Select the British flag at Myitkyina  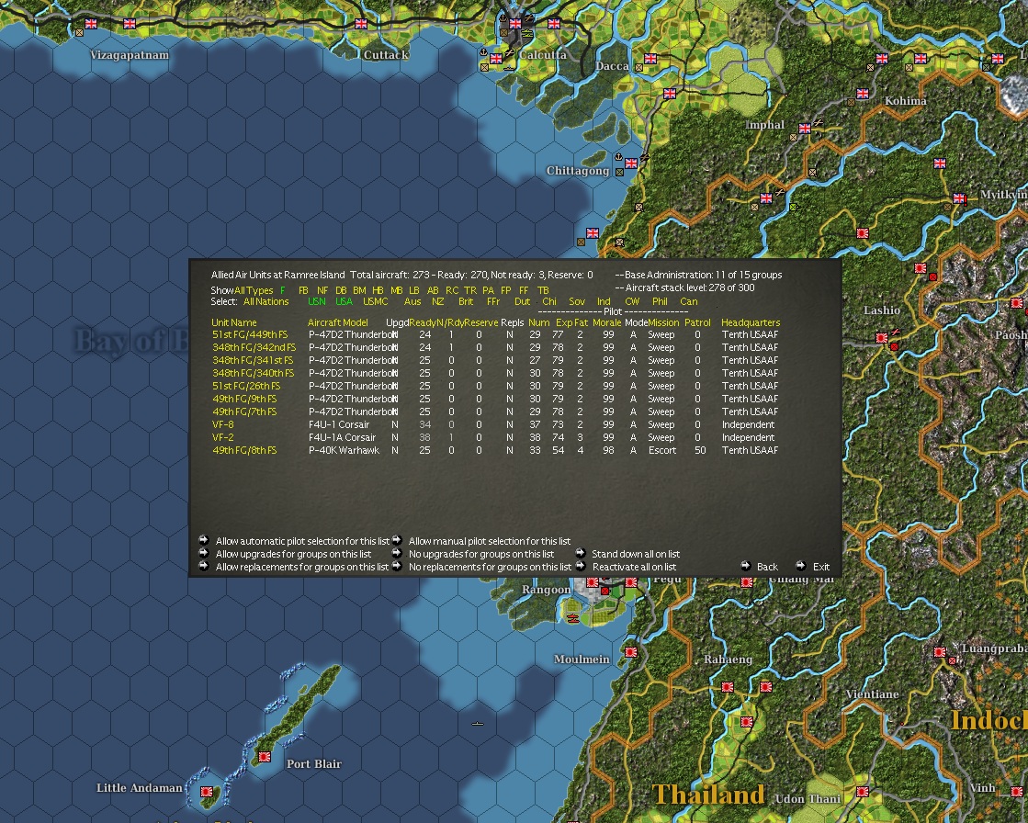pos(959,197)
